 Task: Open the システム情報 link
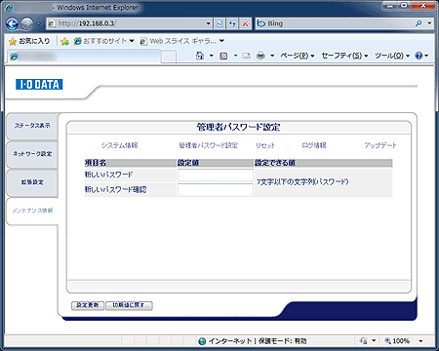120,145
